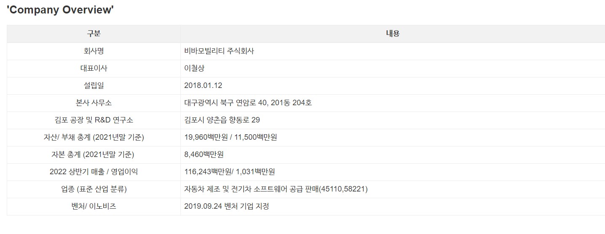
Task: Select the 구분 column header
Action: 94,34
